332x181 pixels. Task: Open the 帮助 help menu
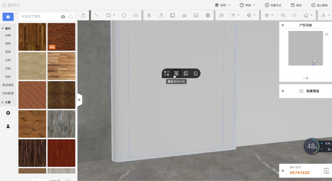[x=247, y=5]
